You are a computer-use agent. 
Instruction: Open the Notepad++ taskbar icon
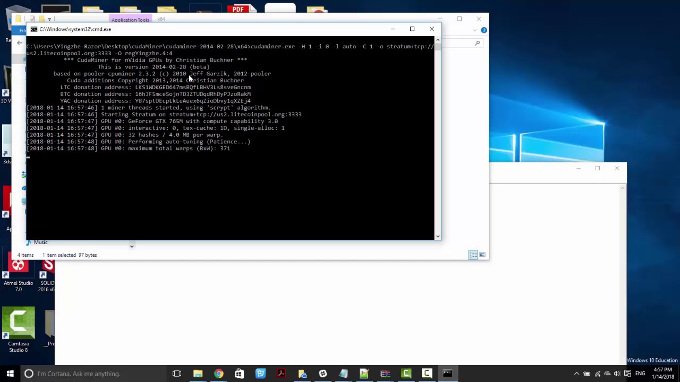(364, 374)
